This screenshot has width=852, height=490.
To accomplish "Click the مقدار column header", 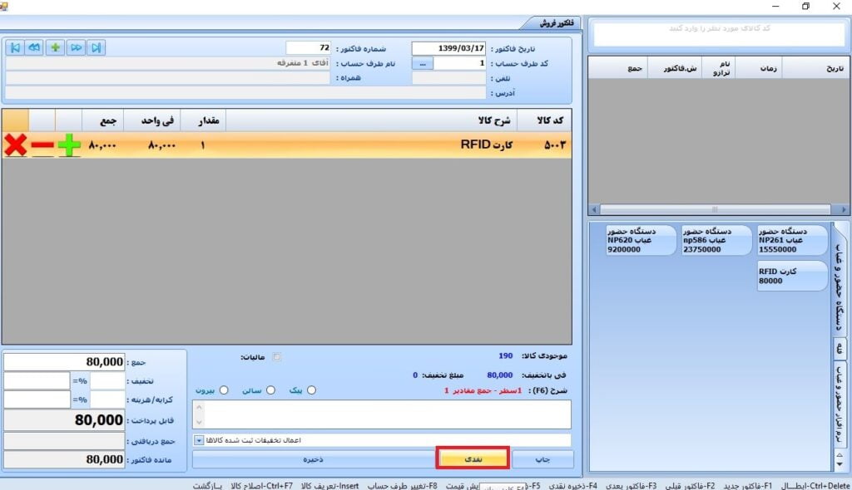I will (x=203, y=120).
